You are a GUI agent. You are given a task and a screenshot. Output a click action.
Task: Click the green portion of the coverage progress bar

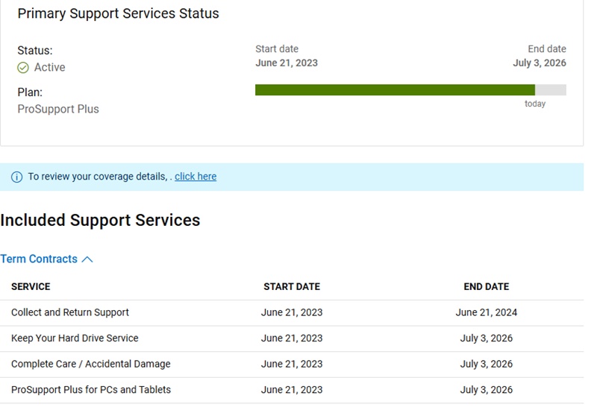point(394,90)
